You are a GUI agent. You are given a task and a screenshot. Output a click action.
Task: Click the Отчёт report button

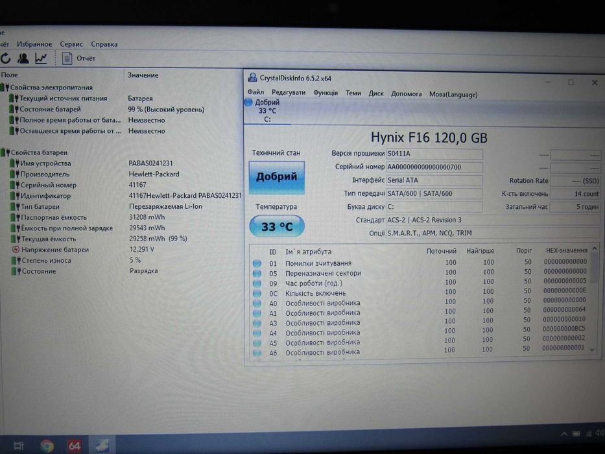(78, 58)
